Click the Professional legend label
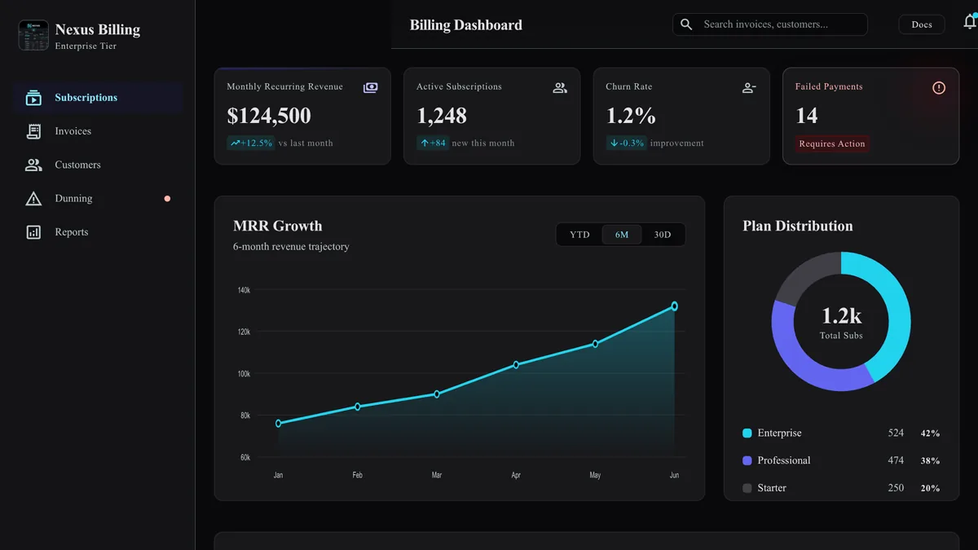 (x=784, y=460)
